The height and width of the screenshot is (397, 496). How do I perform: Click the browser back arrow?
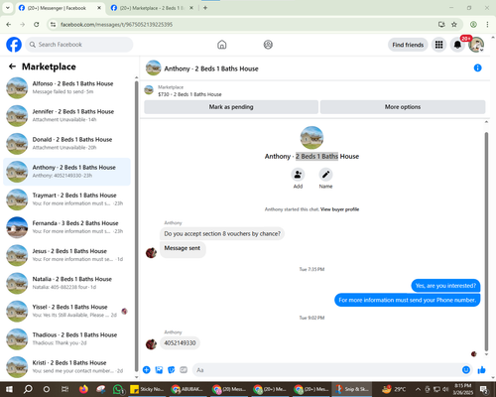[9, 25]
